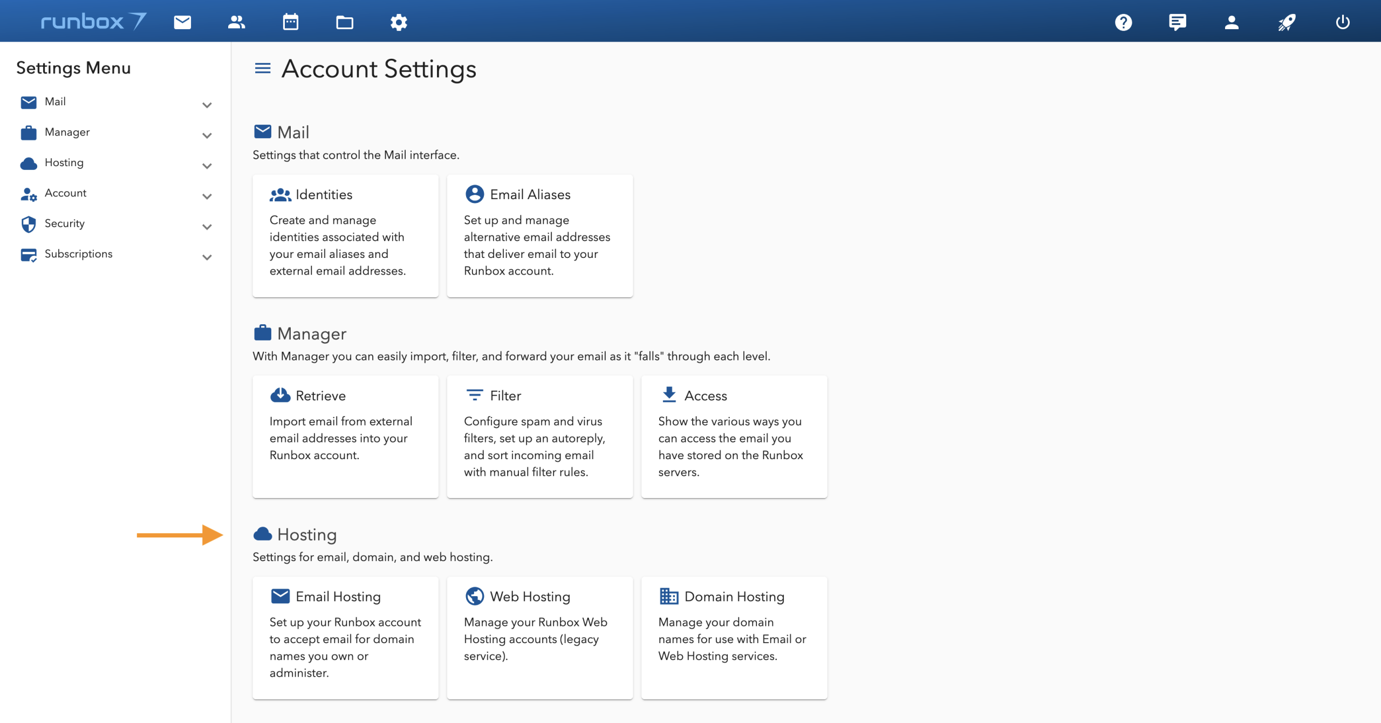The image size is (1381, 723).
Task: Open the Filter card title
Action: 505,395
